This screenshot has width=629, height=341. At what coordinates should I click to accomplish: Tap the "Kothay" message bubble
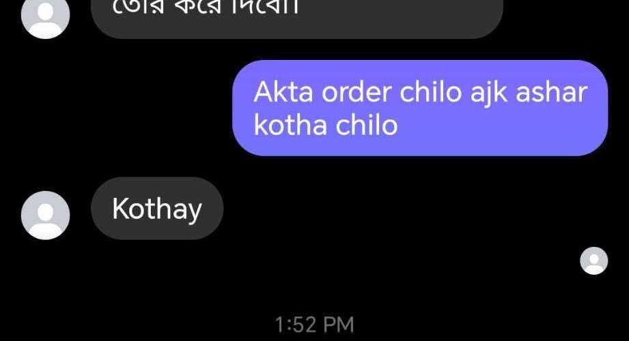coord(157,209)
